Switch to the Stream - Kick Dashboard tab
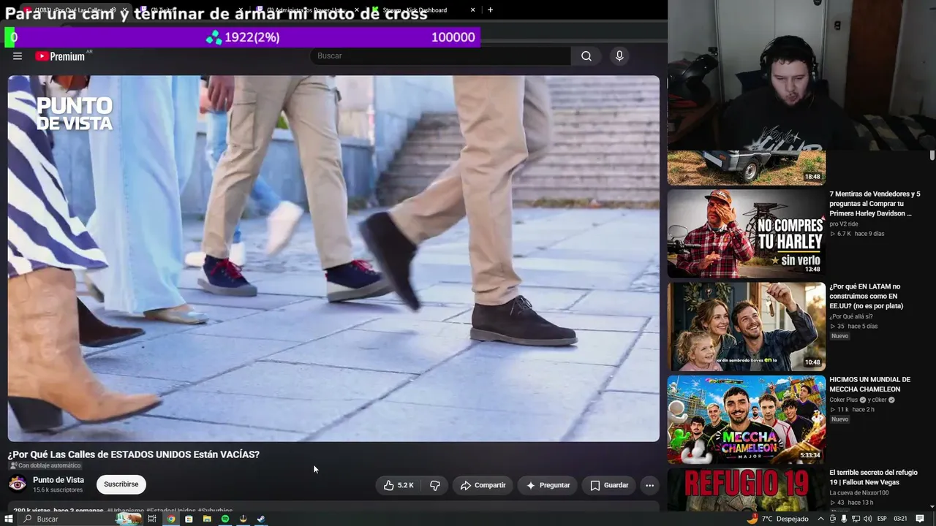936x526 pixels. (424, 10)
